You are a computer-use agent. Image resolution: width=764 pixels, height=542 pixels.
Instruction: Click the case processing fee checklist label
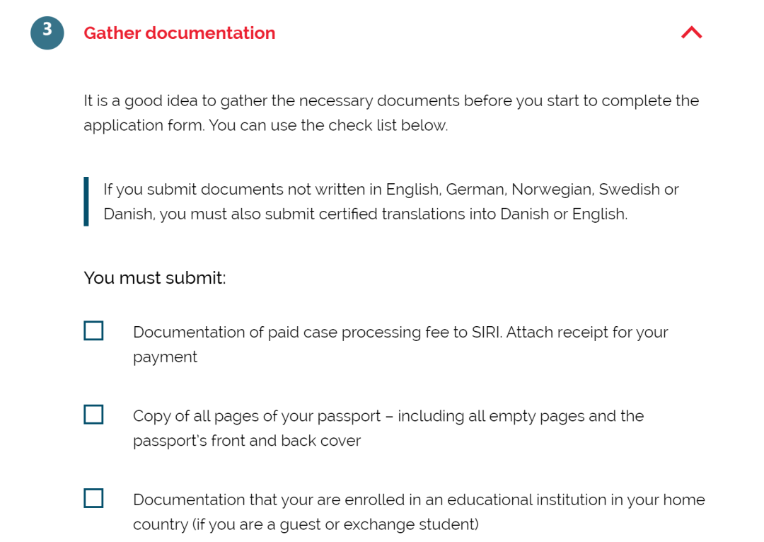coord(400,344)
